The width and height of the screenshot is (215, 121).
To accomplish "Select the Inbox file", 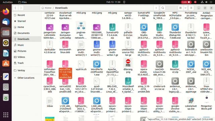I will coord(50,102).
